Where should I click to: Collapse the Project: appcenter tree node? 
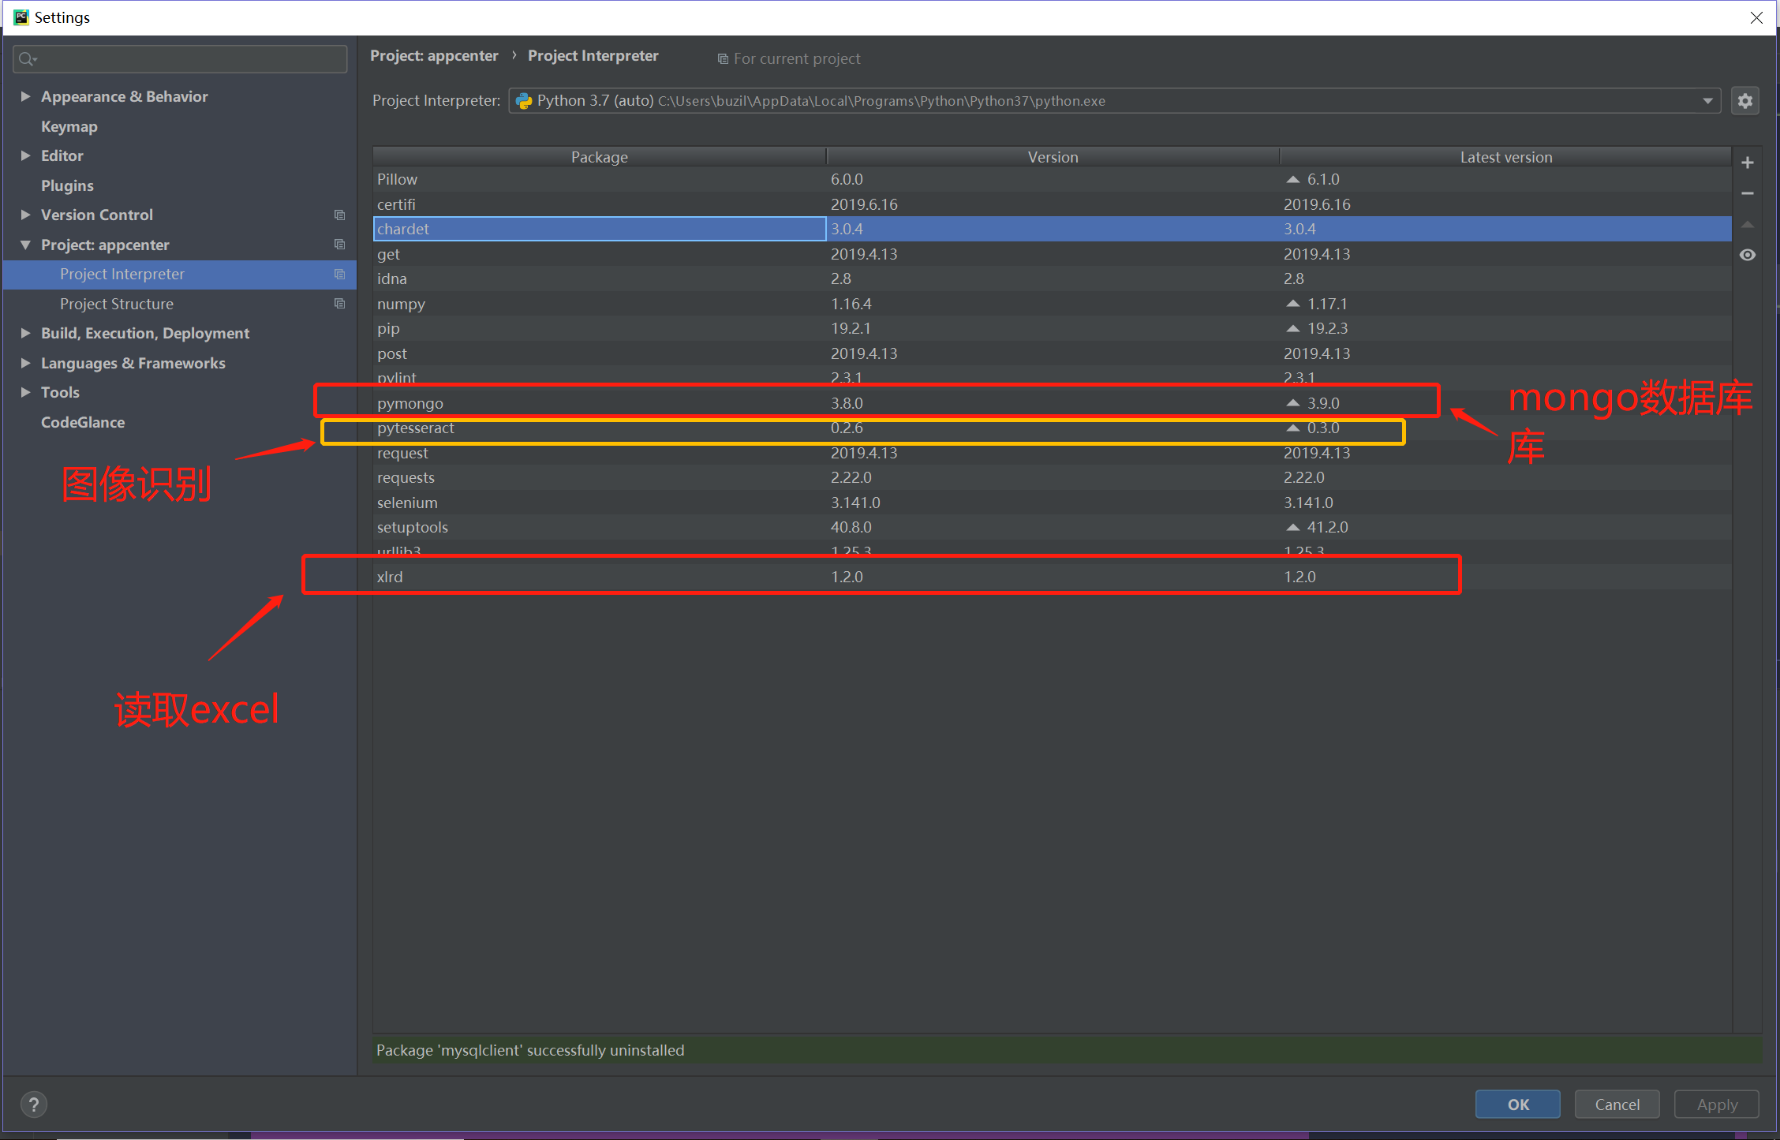pyautogui.click(x=25, y=245)
